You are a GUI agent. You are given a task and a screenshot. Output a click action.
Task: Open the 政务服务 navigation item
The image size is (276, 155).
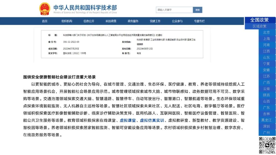point(133,21)
